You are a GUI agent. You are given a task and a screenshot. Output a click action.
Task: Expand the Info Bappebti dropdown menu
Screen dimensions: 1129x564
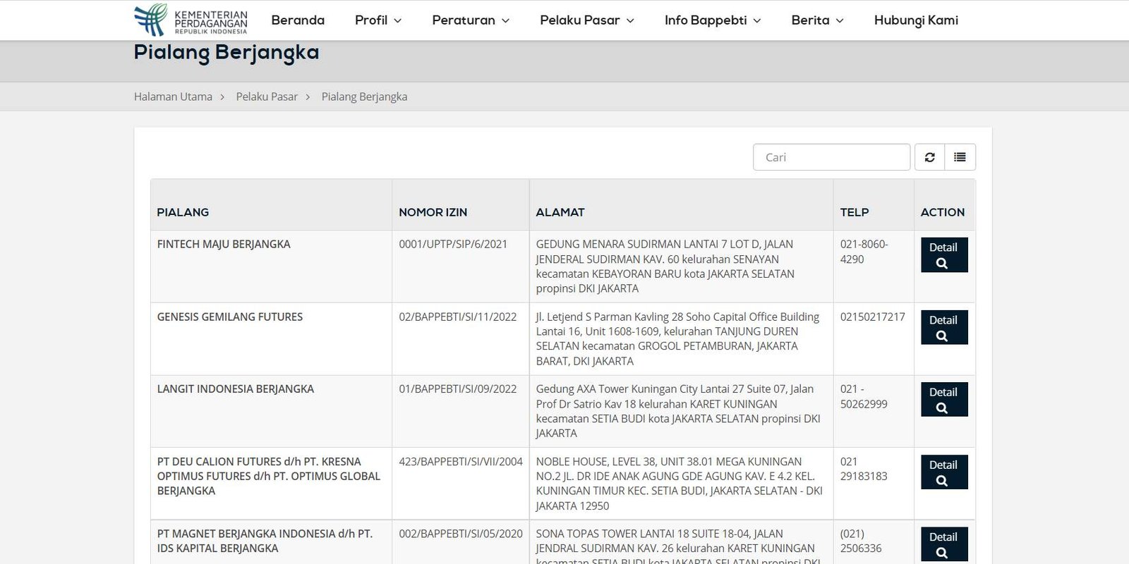coord(713,20)
